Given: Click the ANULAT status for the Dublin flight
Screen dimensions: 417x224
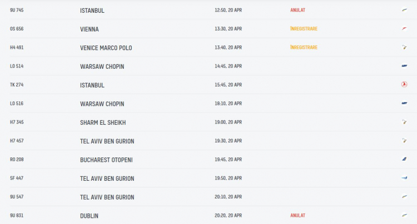Looking at the screenshot, I should point(297,216).
